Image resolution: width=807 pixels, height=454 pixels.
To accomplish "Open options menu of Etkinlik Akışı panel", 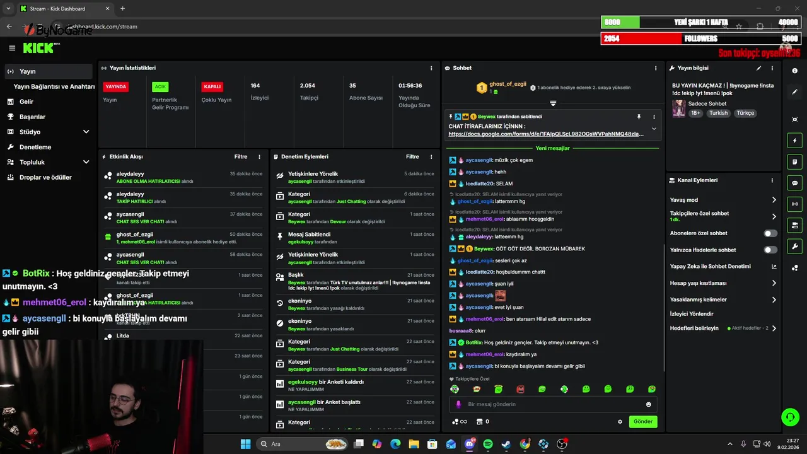I will 259,156.
